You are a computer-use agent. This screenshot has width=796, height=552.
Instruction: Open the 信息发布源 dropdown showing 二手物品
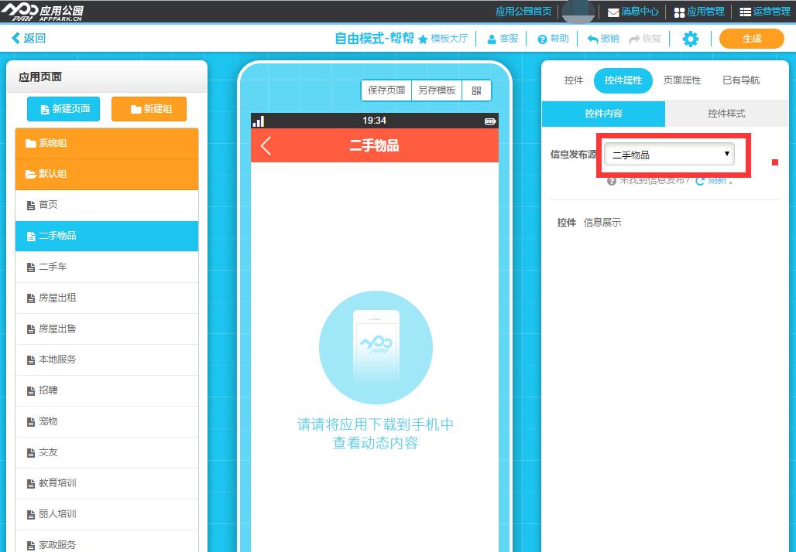pos(668,154)
